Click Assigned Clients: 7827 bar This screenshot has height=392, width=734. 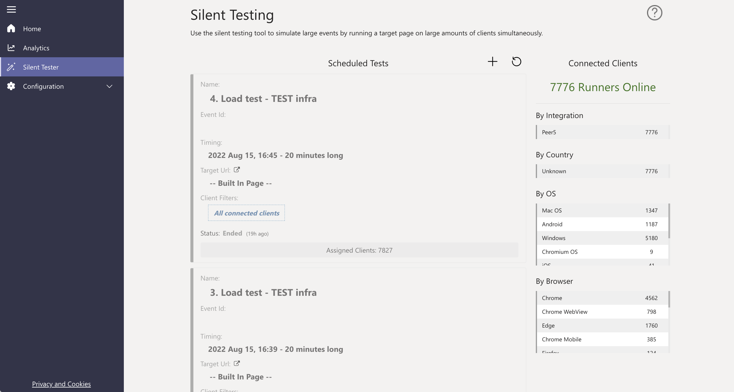(359, 250)
